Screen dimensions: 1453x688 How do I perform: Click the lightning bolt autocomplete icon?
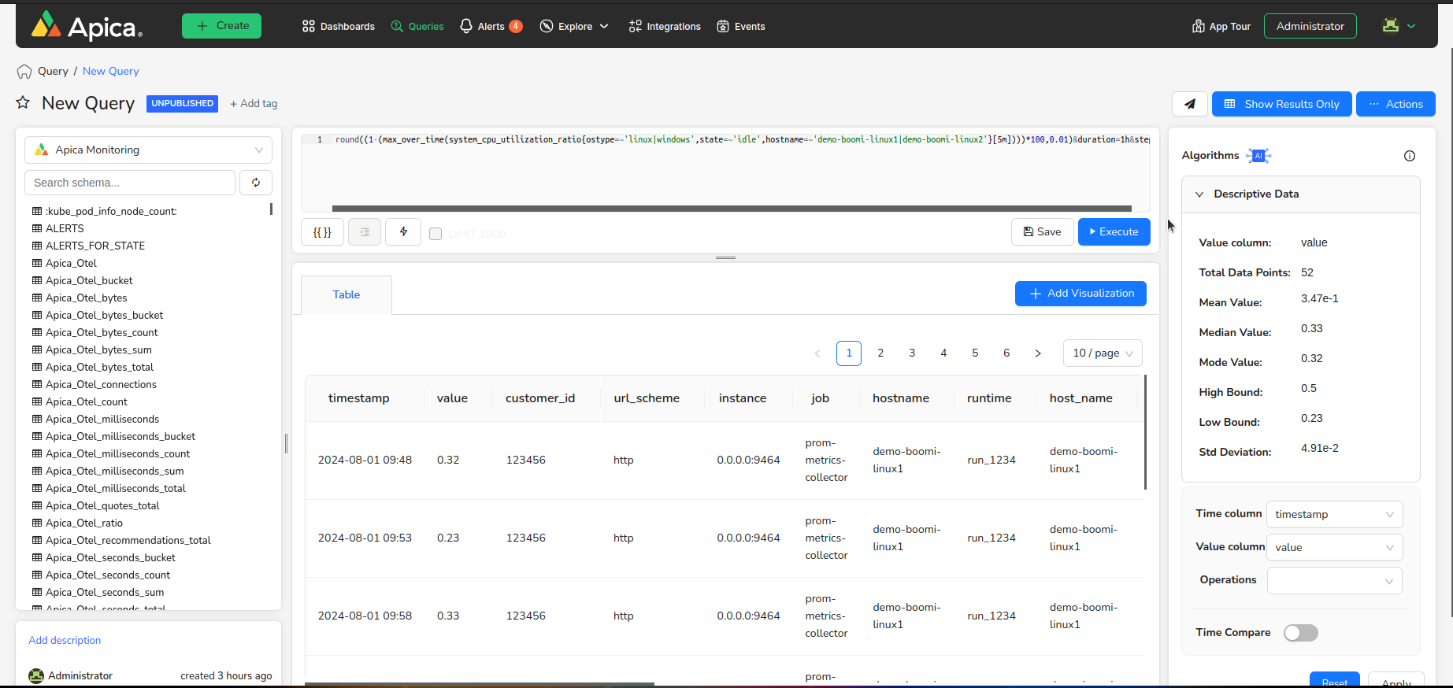pyautogui.click(x=403, y=232)
